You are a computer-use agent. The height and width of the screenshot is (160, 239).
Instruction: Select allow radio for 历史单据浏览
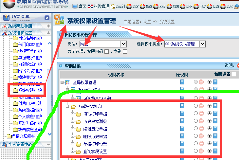(210, 121)
